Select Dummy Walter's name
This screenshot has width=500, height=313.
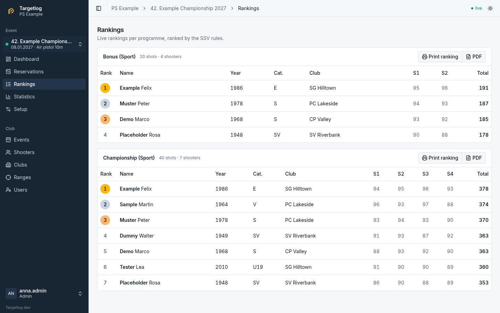coord(137,236)
